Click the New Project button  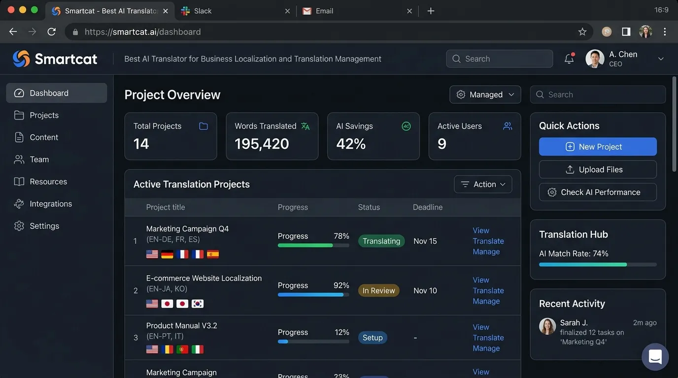point(598,147)
